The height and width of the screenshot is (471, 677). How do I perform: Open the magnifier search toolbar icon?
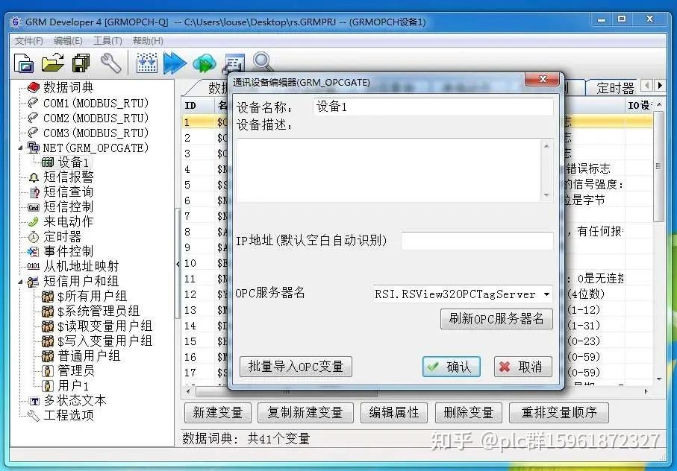pyautogui.click(x=261, y=63)
